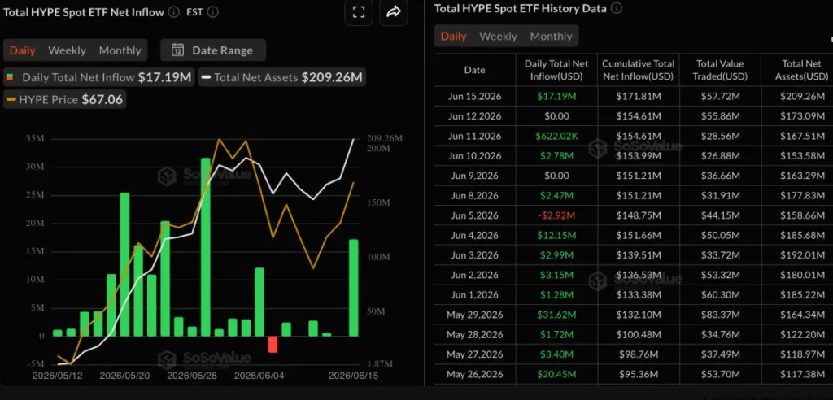This screenshot has height=400, width=833.
Task: Click the $2.78M inflow cell
Action: (556, 155)
